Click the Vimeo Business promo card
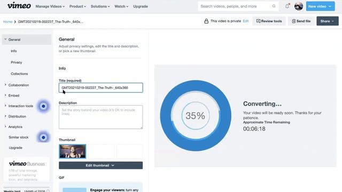This screenshot has height=192, width=342. click(x=27, y=170)
